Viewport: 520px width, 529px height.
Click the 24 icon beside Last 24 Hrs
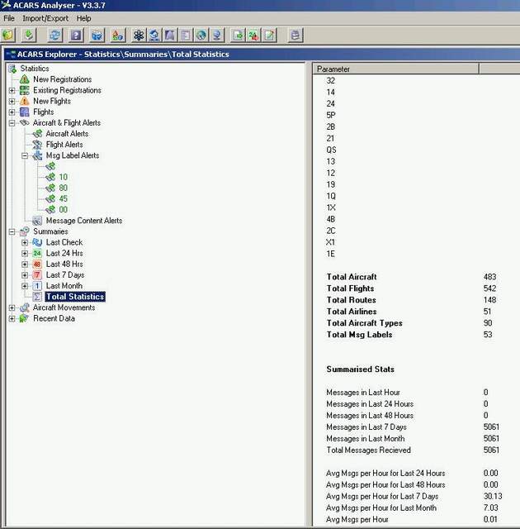37,254
